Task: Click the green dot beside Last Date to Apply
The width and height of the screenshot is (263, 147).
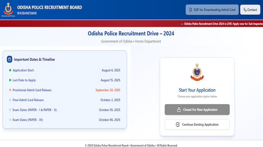Action: tap(10, 80)
